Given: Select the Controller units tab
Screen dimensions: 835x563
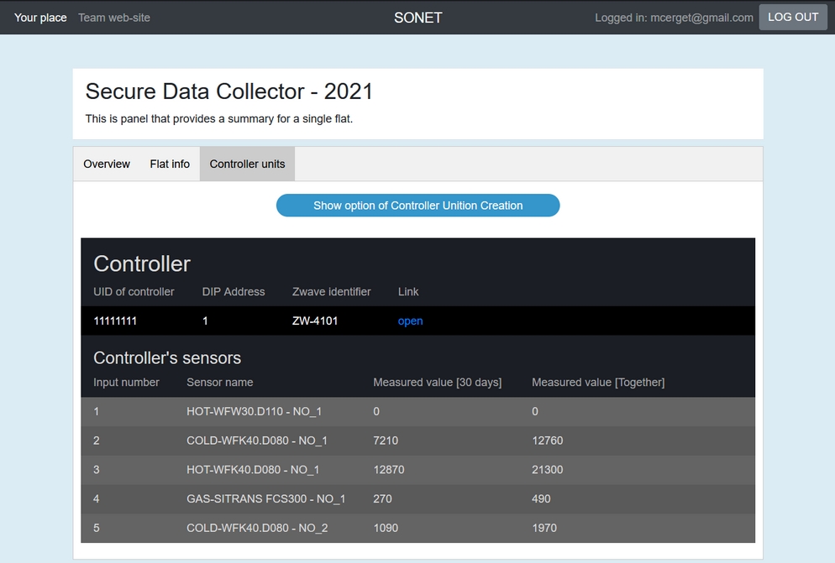Looking at the screenshot, I should point(247,164).
